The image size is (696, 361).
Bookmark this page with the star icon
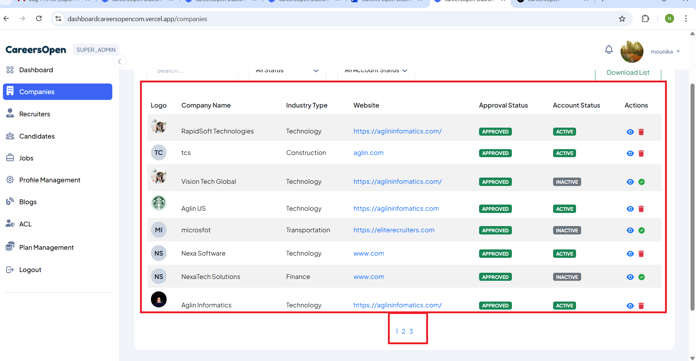[622, 19]
